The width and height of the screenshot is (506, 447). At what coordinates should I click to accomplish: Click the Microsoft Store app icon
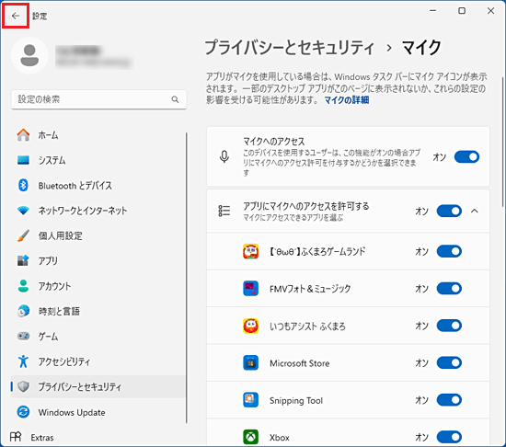pyautogui.click(x=251, y=362)
